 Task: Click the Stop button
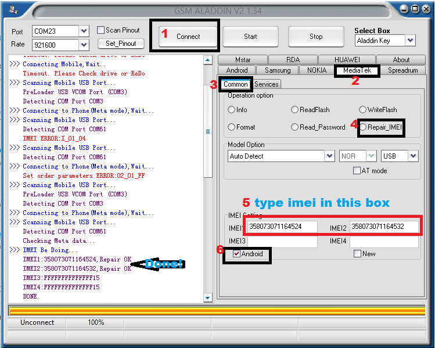[316, 37]
